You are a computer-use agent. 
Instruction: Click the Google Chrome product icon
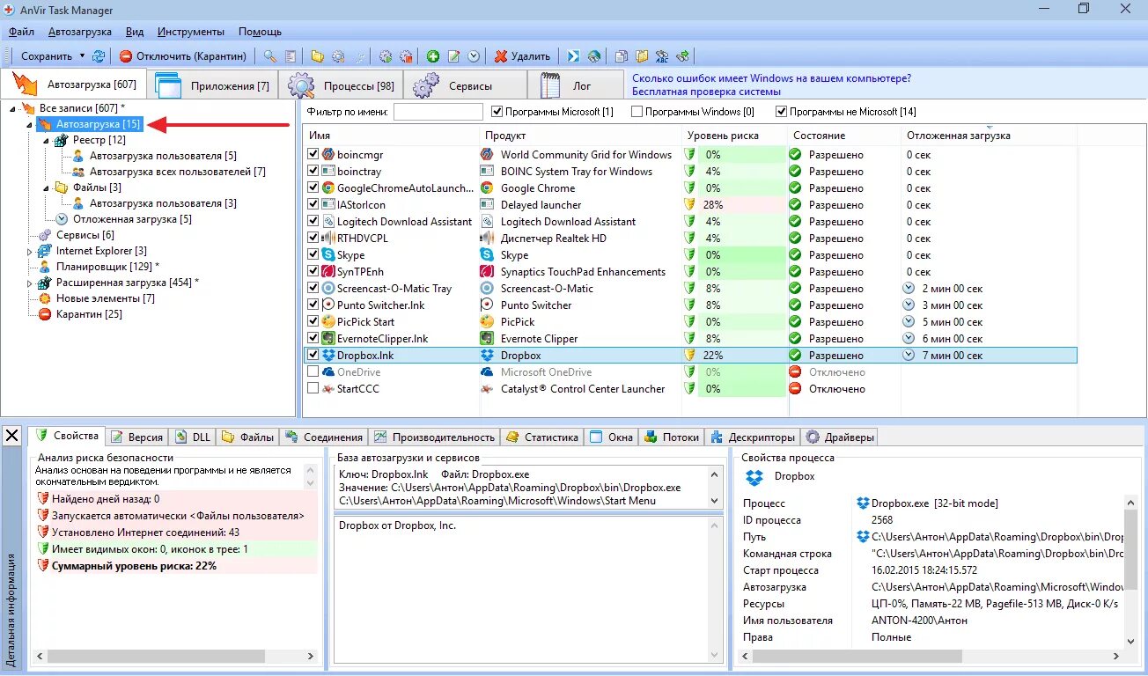click(x=487, y=188)
